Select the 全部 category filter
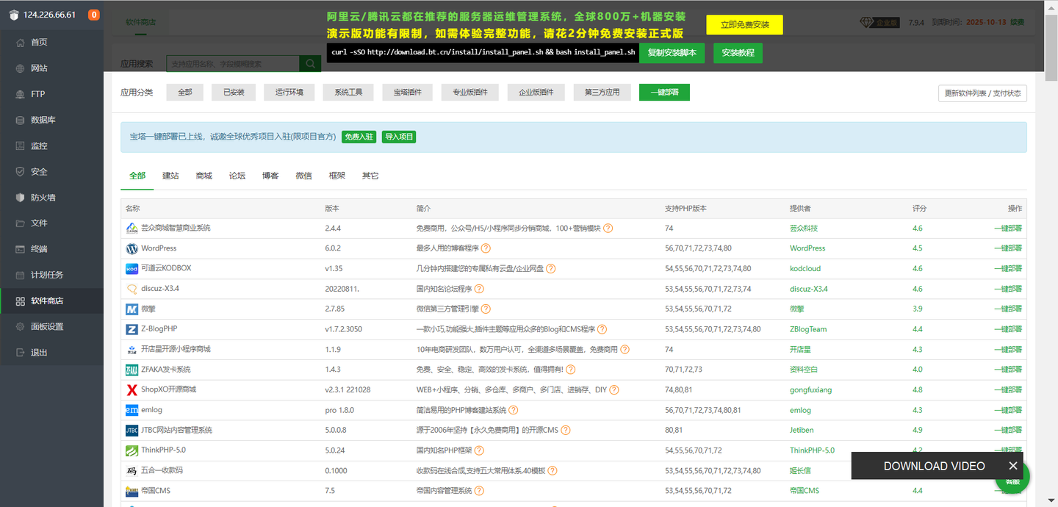 [185, 92]
